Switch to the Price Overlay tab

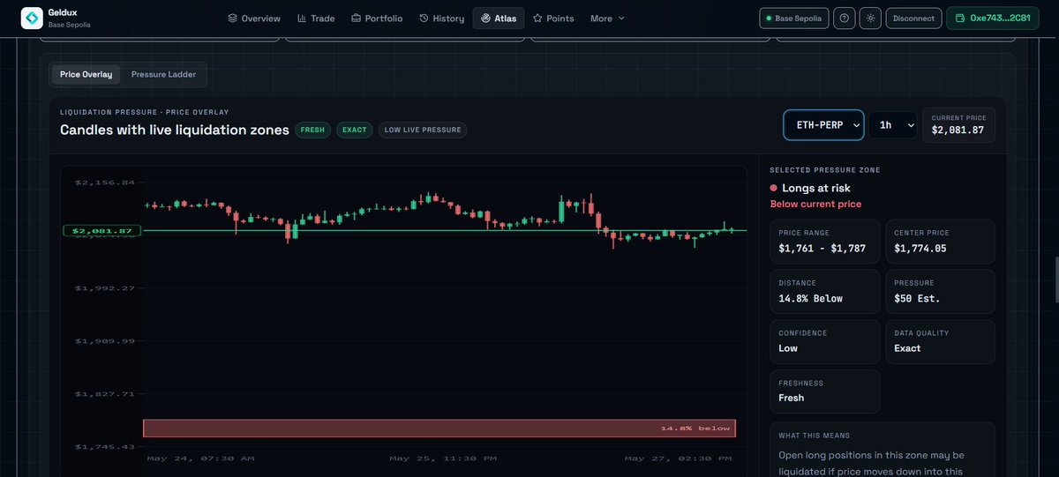(86, 74)
